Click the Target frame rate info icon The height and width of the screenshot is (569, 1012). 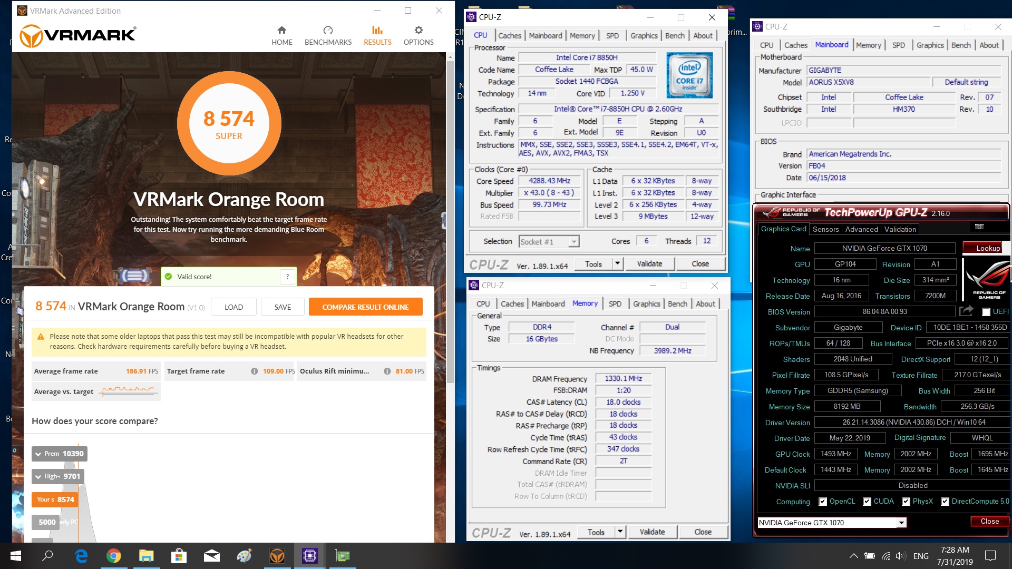pyautogui.click(x=255, y=371)
